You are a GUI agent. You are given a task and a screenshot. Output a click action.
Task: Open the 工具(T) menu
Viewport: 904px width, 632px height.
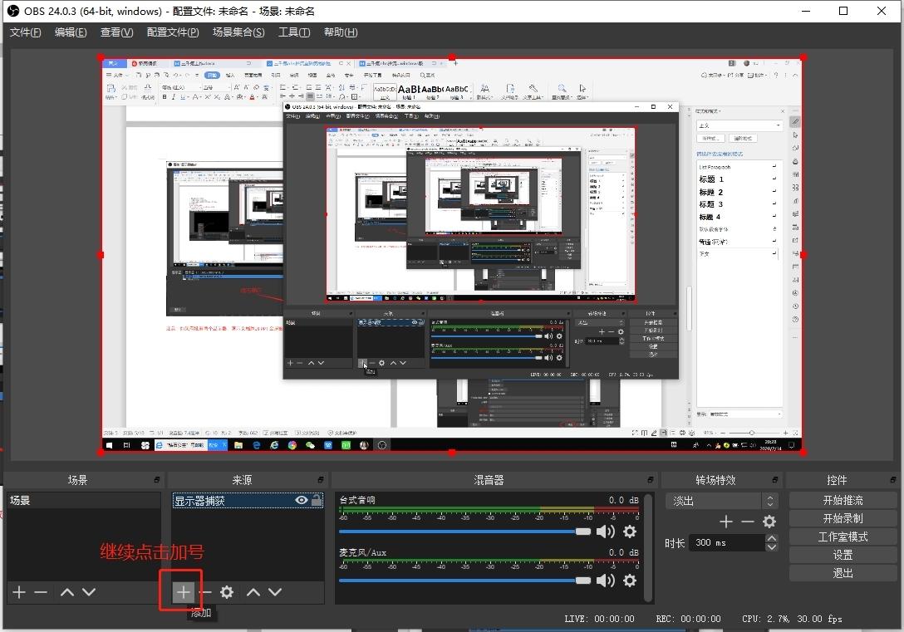point(294,32)
